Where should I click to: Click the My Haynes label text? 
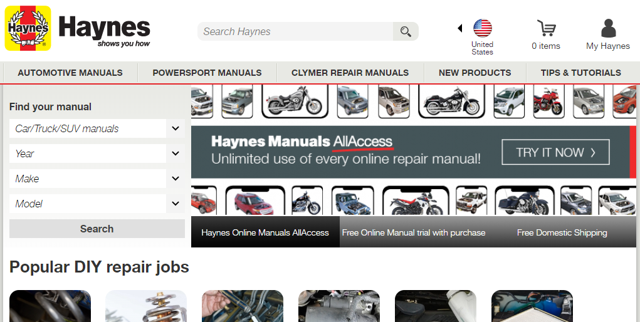click(608, 46)
